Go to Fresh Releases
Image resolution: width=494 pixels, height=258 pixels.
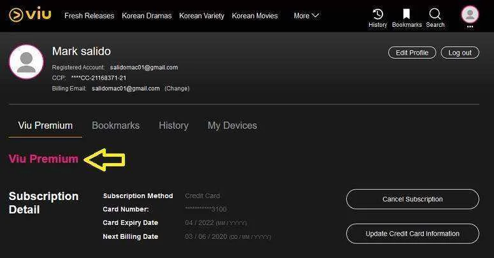(x=89, y=16)
